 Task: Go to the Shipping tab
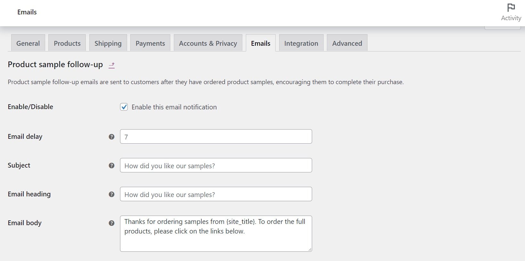point(108,43)
